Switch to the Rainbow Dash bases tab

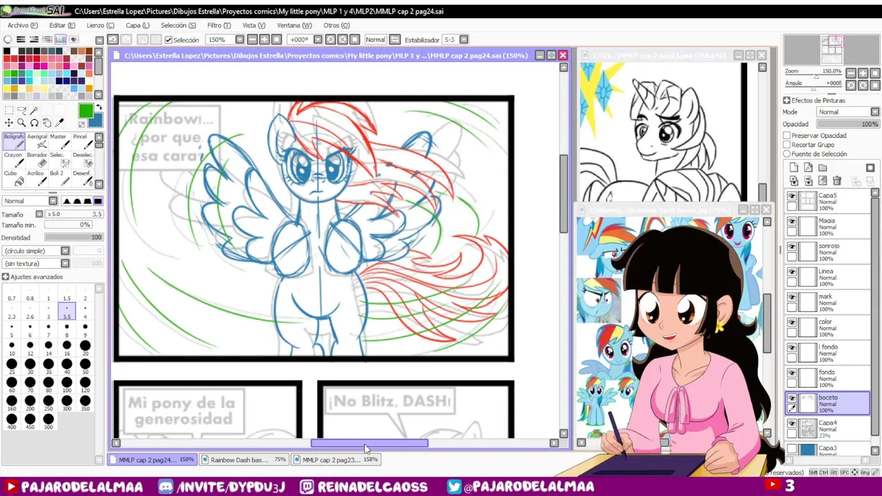[244, 459]
